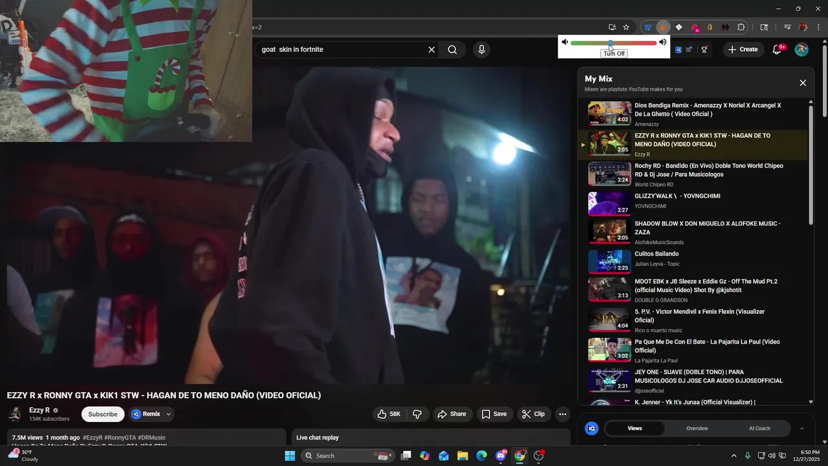Click the vidIQ logo icon in the panel
828x466 pixels.
(591, 428)
